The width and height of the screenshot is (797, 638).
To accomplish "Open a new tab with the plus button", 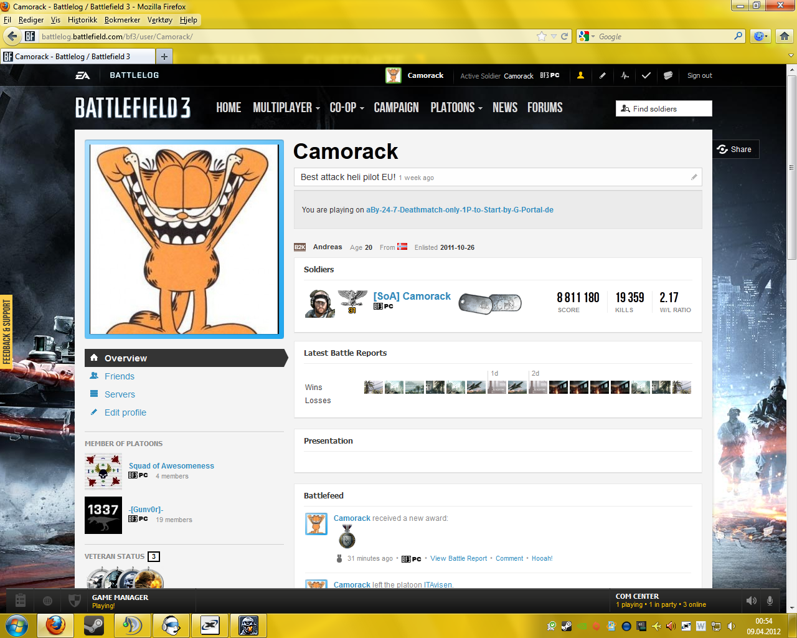I will (x=164, y=57).
